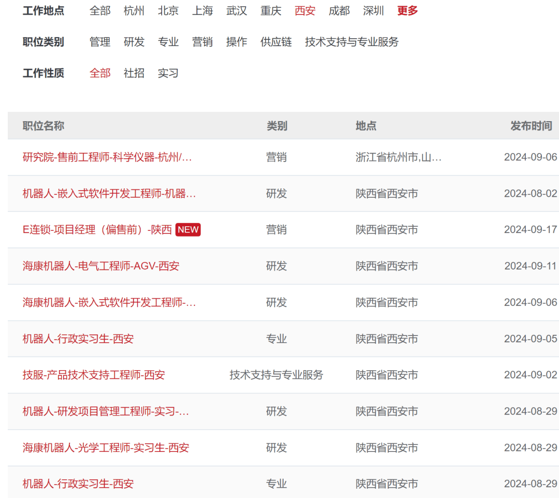
Task: Click 陕西省西安市 in 光学工程师 row
Action: 387,448
